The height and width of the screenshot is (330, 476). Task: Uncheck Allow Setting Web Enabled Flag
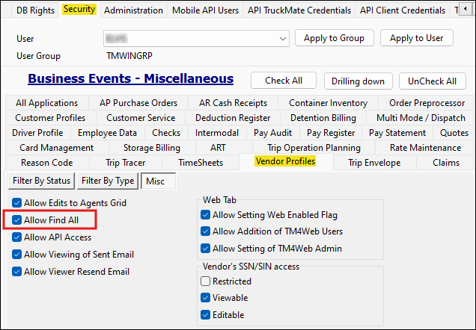pos(206,215)
